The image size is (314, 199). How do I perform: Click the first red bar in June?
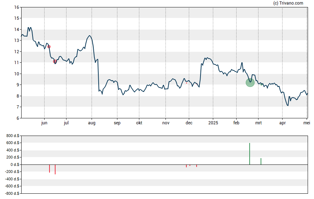50,168
